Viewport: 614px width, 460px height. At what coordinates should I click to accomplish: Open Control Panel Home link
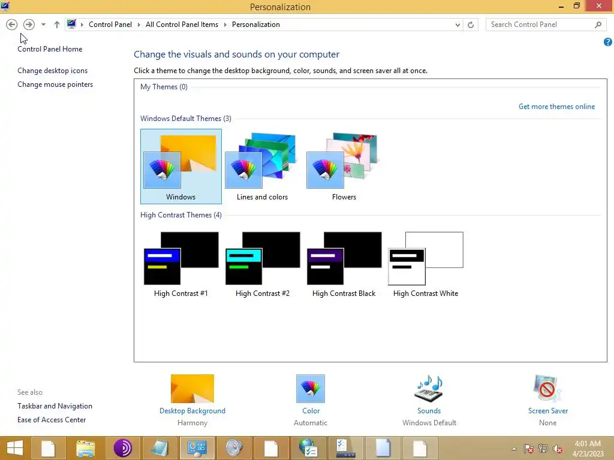pos(50,49)
